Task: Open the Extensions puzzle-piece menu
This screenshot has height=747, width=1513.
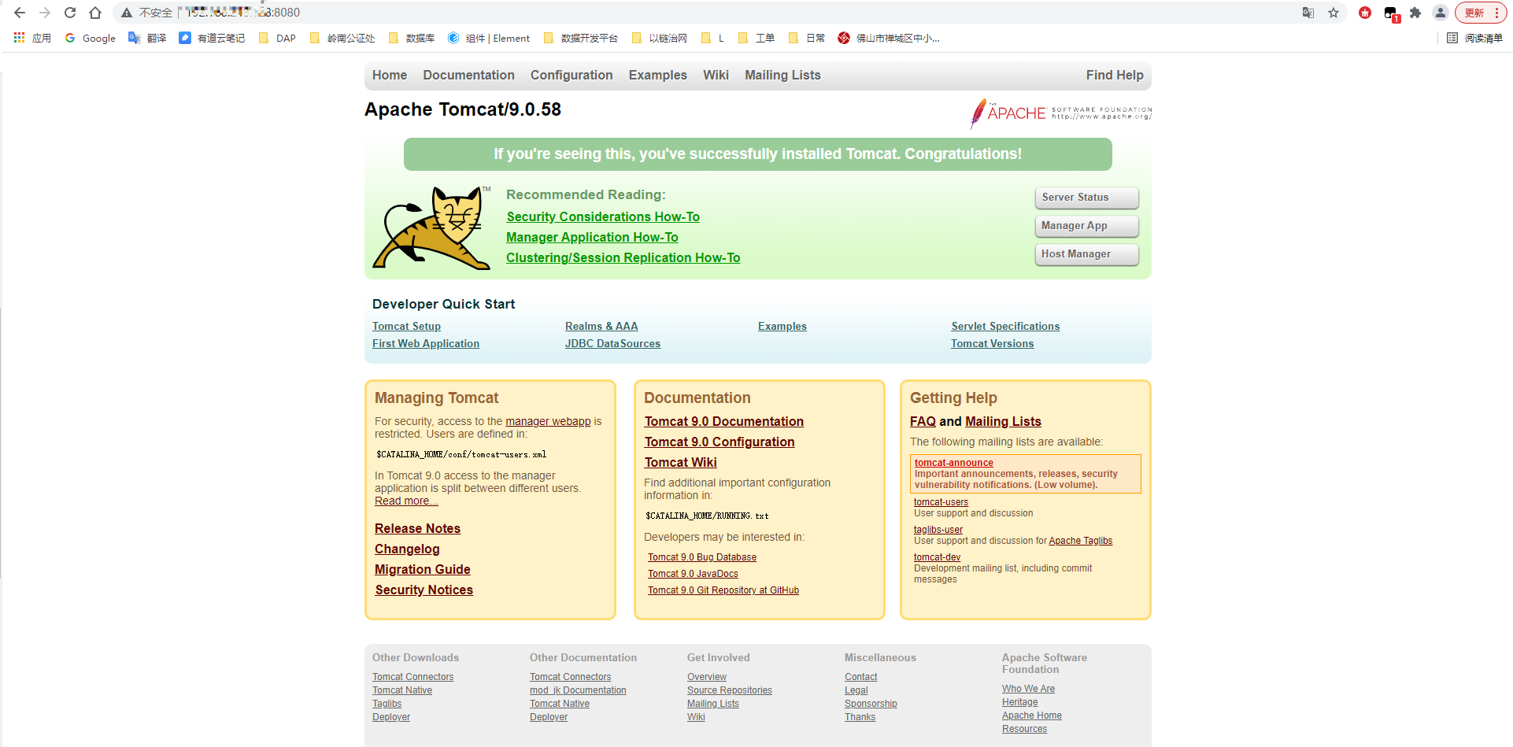Action: tap(1415, 13)
